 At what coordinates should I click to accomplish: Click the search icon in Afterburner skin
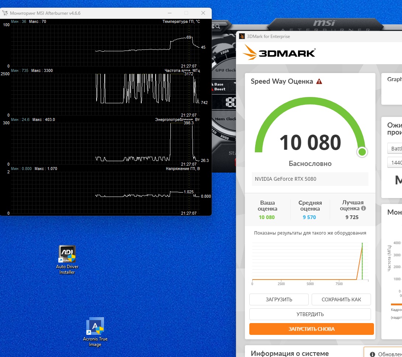pos(217,26)
